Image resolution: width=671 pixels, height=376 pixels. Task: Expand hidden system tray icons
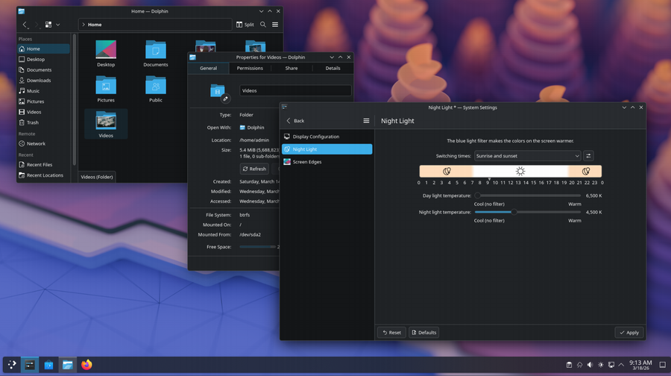[x=621, y=365]
